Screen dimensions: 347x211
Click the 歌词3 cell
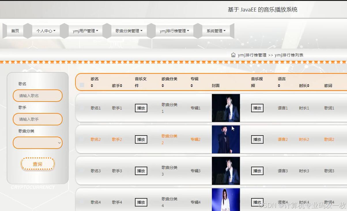[329, 171]
